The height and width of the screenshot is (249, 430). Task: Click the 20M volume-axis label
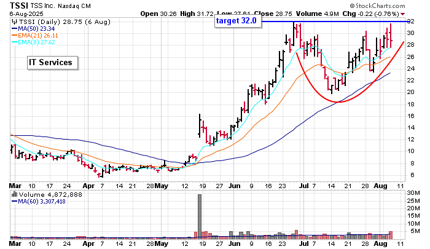tap(413, 208)
